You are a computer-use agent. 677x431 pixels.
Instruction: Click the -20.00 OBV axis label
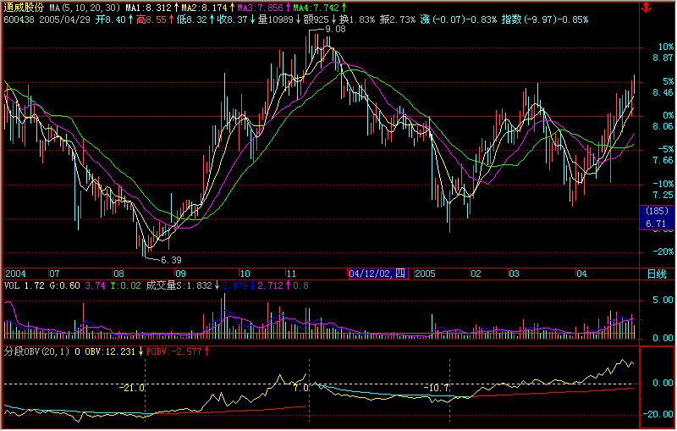[x=658, y=415]
